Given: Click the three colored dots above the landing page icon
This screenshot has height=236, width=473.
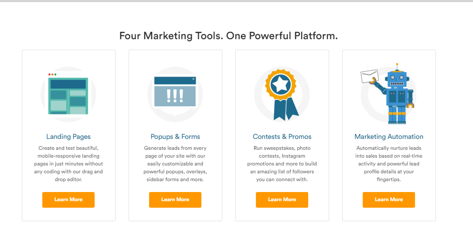Looking at the screenshot, I should point(52,74).
